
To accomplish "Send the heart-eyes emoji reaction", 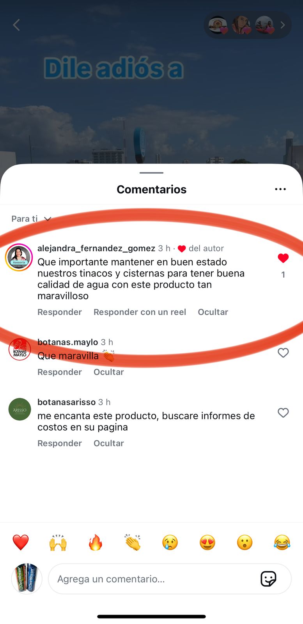I will [207, 542].
